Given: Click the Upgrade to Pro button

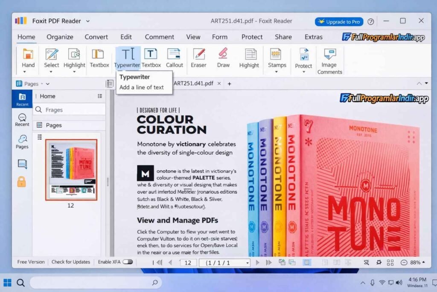Looking at the screenshot, I should pos(339,21).
